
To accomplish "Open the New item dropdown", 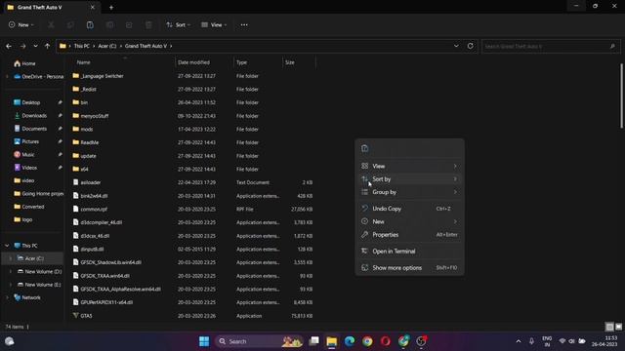I will (21, 25).
